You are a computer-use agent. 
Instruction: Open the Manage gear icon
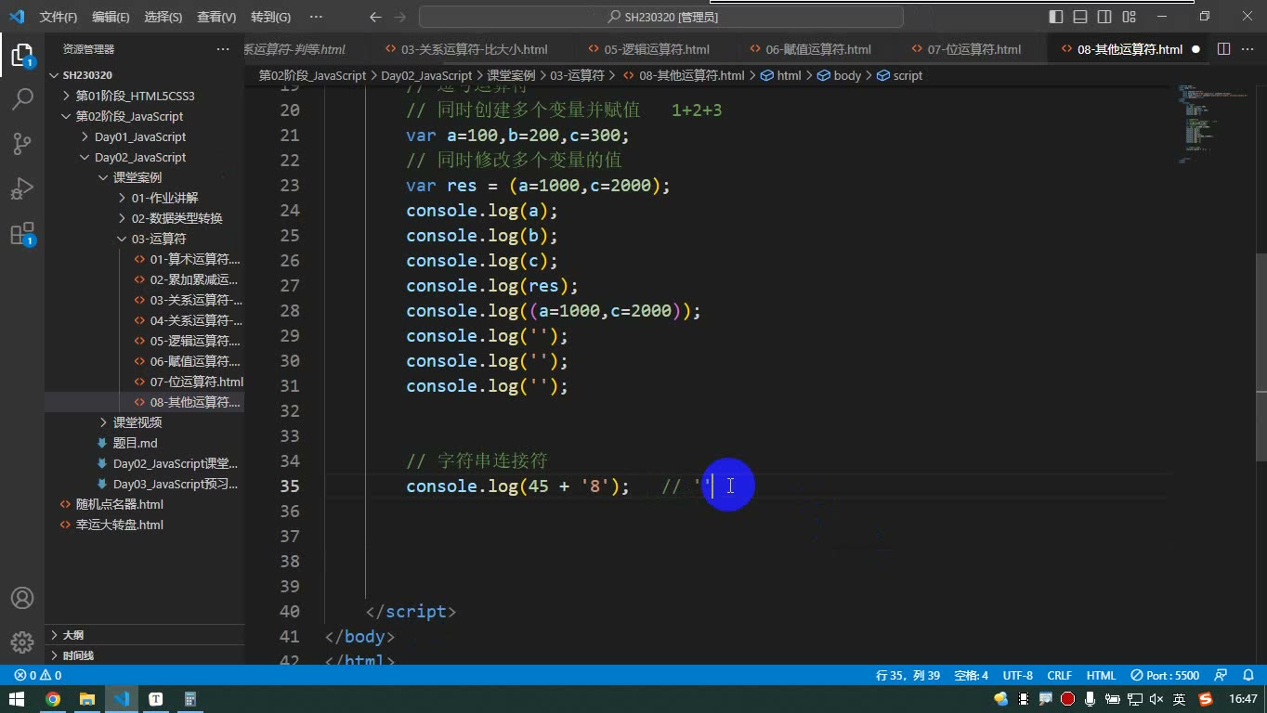pos(22,642)
